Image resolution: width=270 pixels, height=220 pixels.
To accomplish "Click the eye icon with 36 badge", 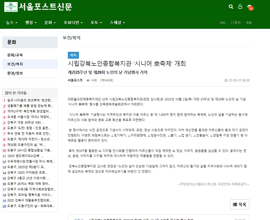I will [x=250, y=7].
